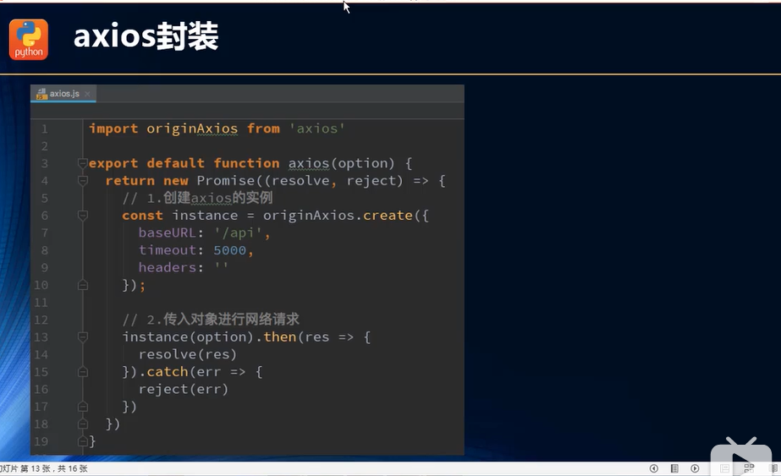This screenshot has height=476, width=781.
Task: Collapse the originAxios.create fold at line 6
Action: tap(83, 215)
